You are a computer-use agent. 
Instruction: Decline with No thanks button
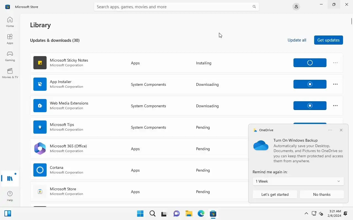click(322, 194)
